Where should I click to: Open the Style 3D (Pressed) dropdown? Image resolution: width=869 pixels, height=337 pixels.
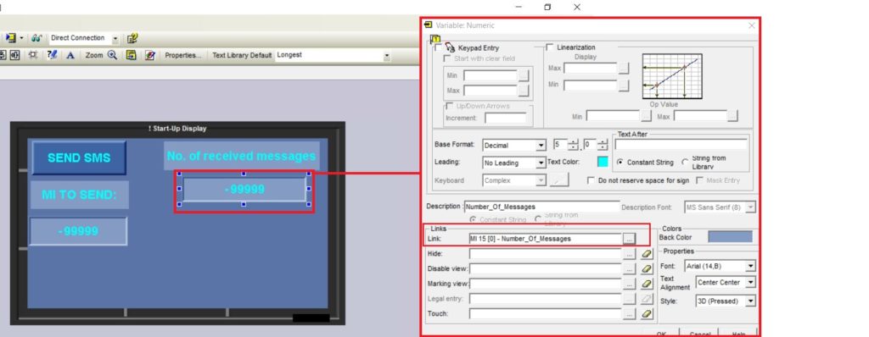tap(750, 301)
